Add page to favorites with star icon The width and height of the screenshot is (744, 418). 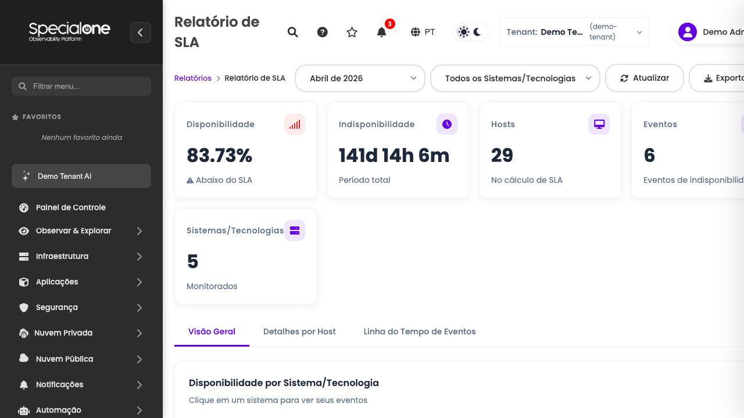(352, 32)
